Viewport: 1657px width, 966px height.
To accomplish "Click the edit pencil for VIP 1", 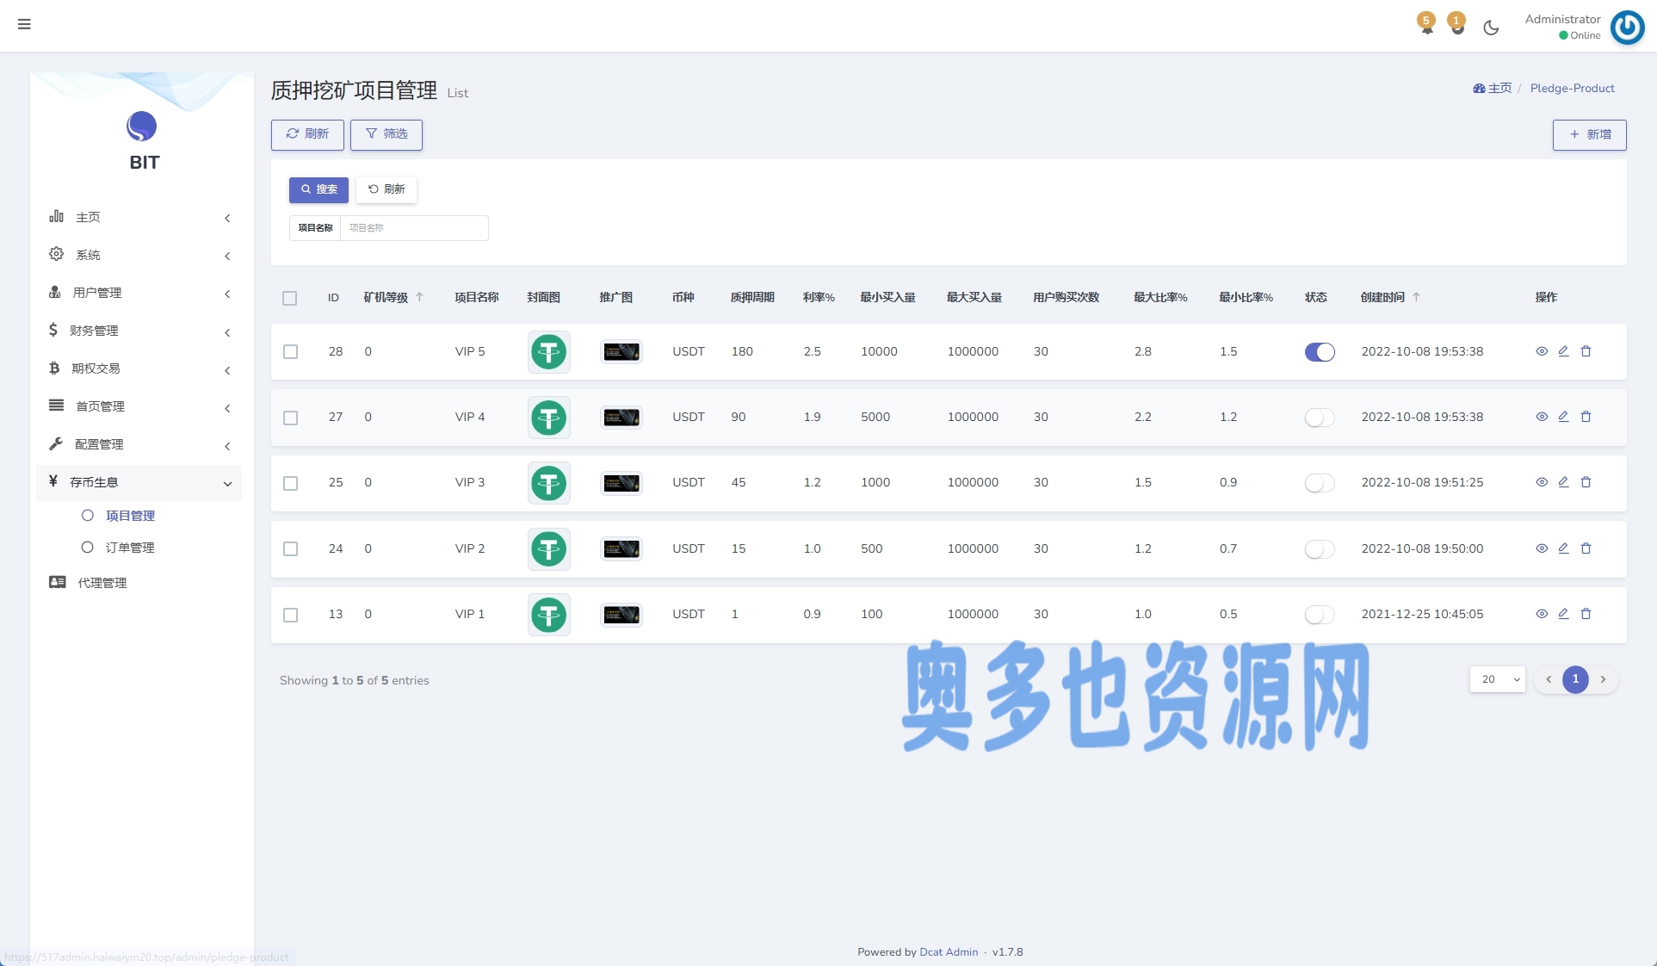I will click(x=1563, y=614).
